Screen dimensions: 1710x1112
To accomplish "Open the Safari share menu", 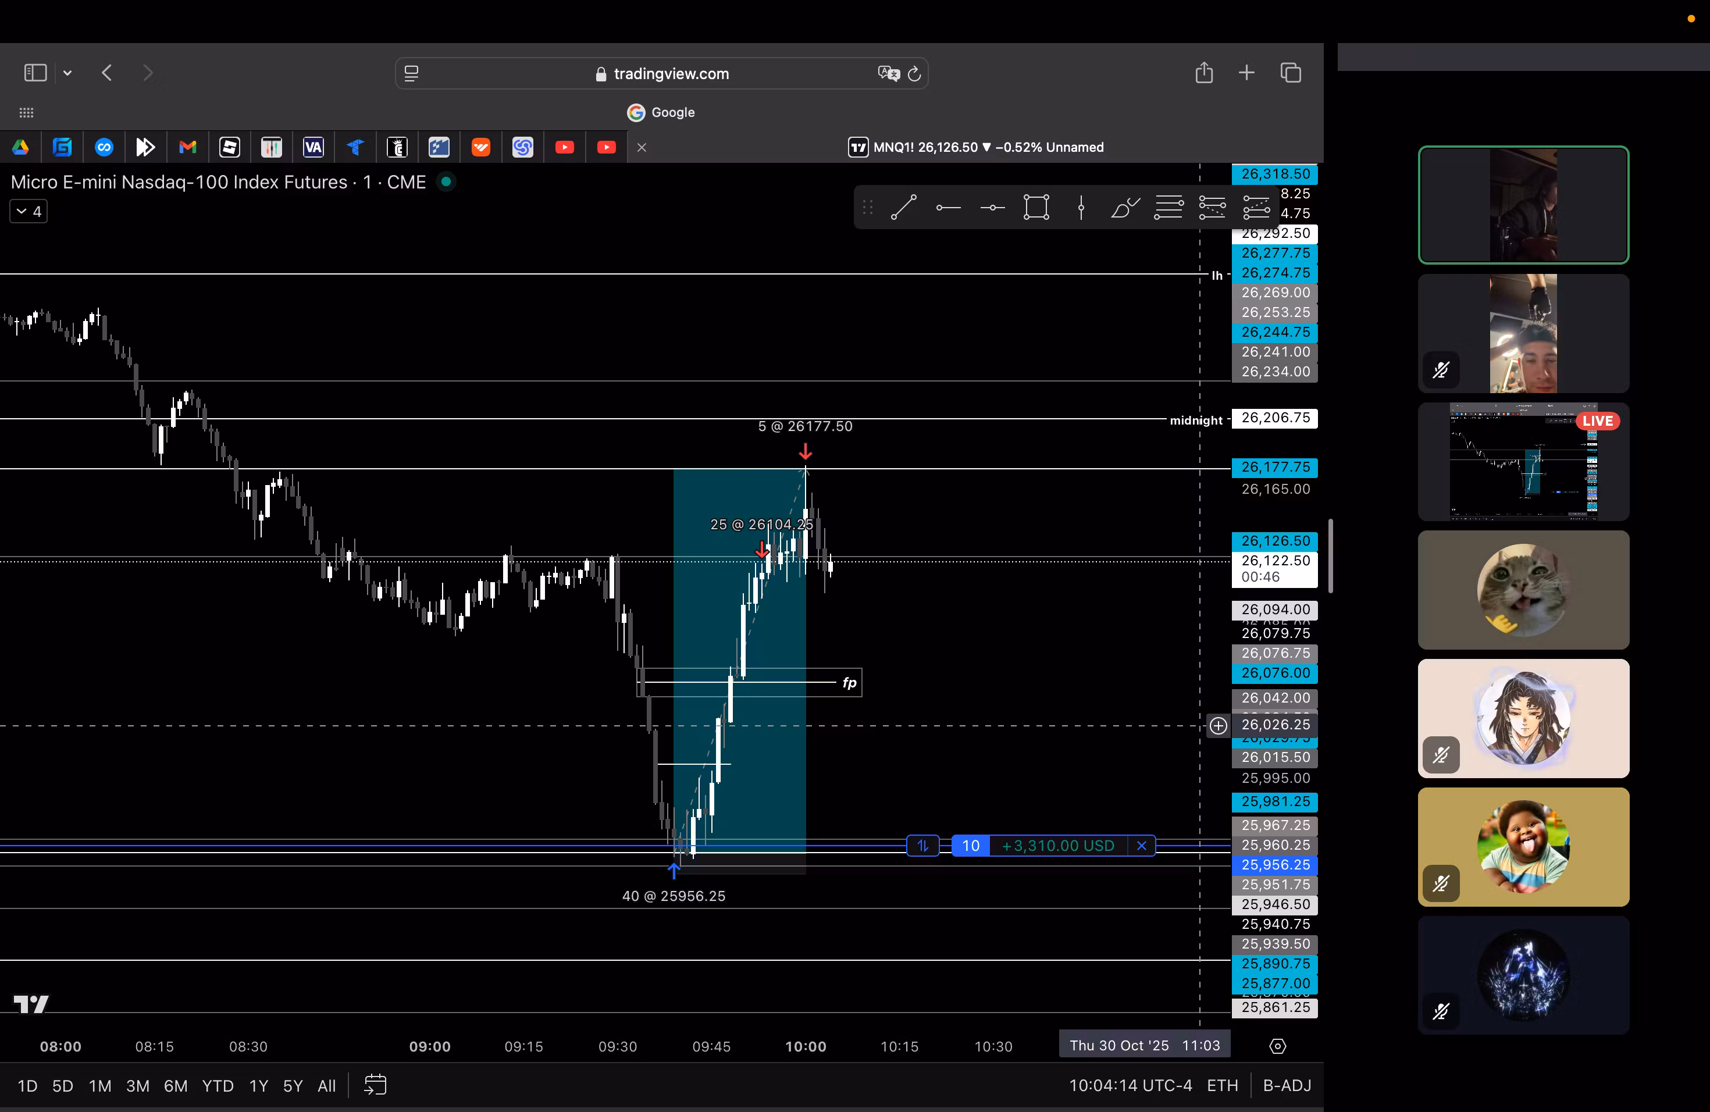I will point(1204,73).
